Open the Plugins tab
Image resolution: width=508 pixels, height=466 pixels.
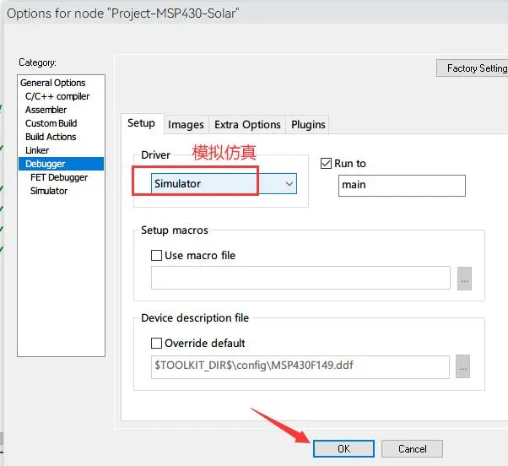click(308, 124)
